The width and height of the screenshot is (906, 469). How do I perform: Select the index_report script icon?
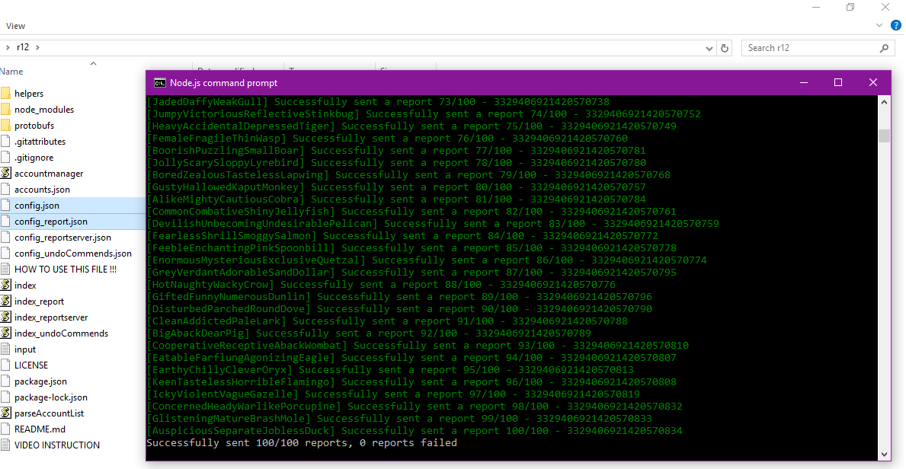[6, 301]
